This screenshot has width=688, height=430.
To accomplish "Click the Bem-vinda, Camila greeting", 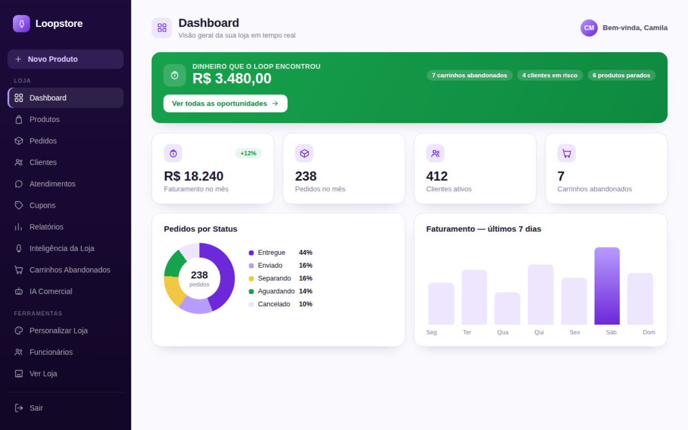I will tap(635, 28).
